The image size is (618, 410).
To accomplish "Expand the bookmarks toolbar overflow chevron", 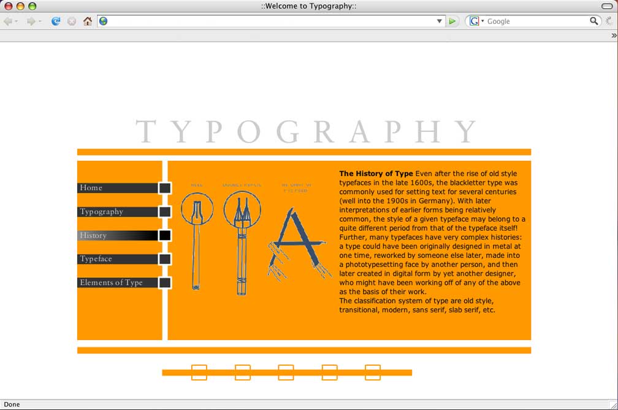I will click(614, 36).
